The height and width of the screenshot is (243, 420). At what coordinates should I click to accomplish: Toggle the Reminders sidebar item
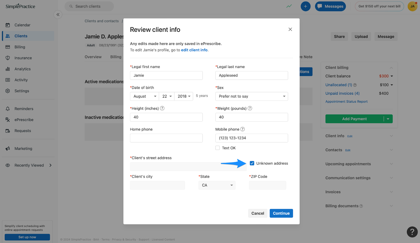click(24, 108)
